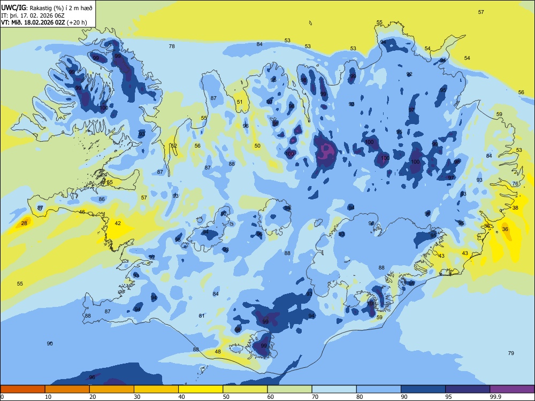Click the 80–90 medium blue legend swatch
Screen dimensions: 535x401
(x=379, y=389)
